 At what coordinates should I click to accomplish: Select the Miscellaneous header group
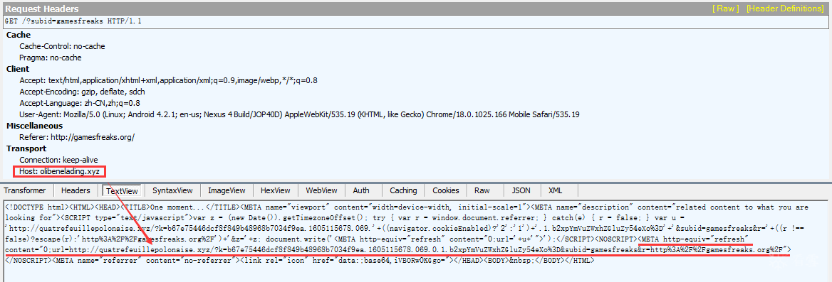coord(34,126)
